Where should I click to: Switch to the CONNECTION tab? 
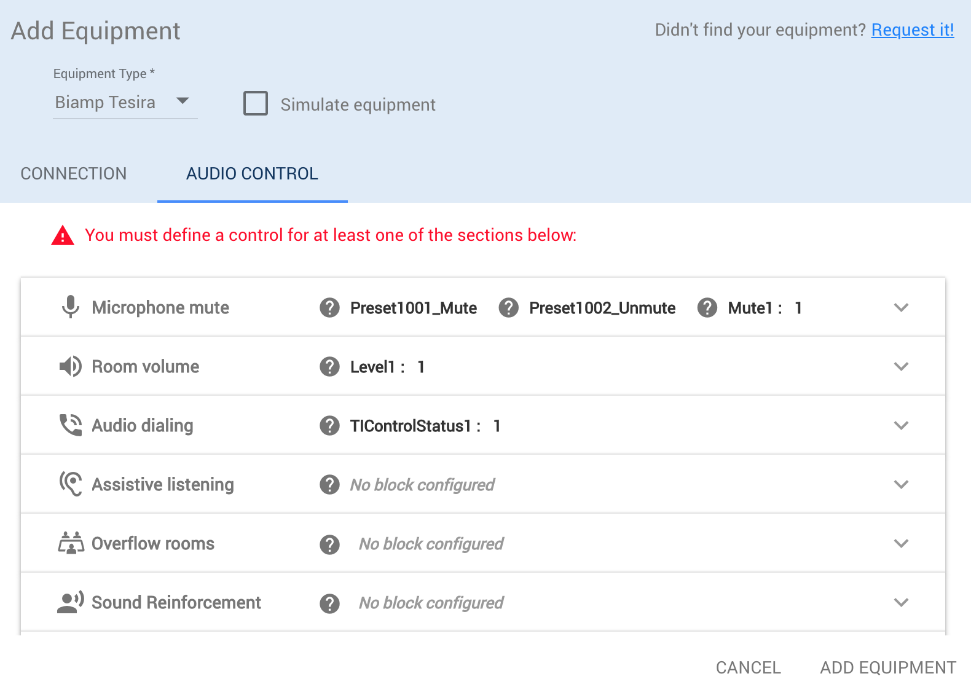(73, 173)
